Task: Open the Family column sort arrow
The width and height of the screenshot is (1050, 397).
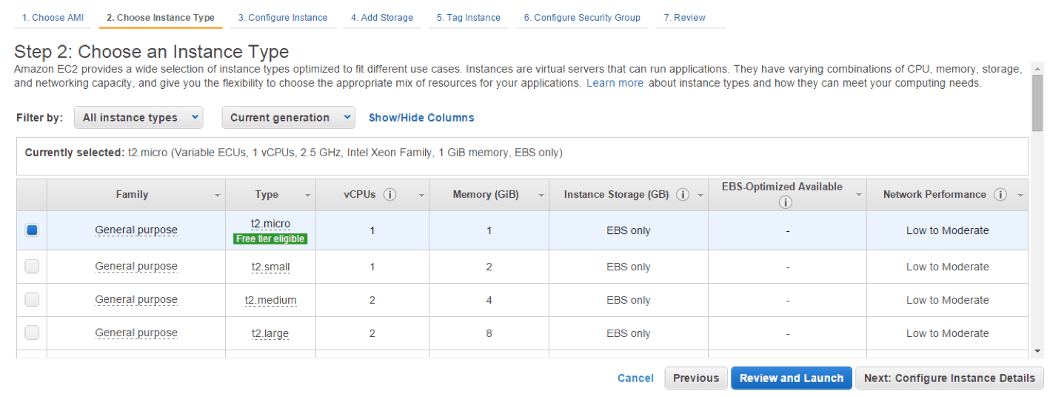Action: tap(218, 196)
